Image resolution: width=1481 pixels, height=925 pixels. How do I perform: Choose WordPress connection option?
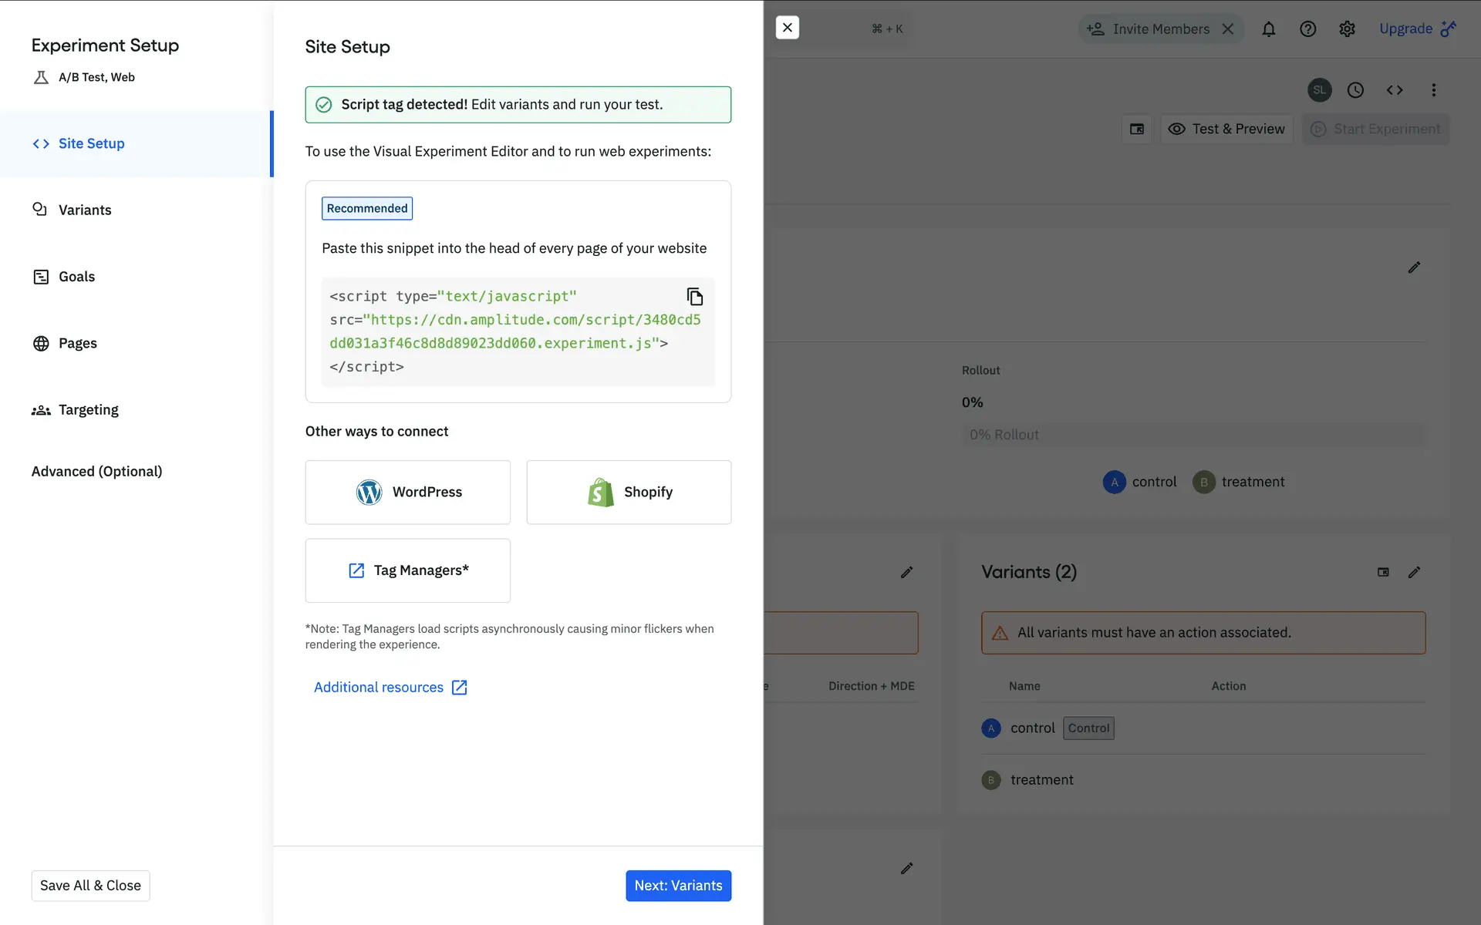click(x=407, y=493)
